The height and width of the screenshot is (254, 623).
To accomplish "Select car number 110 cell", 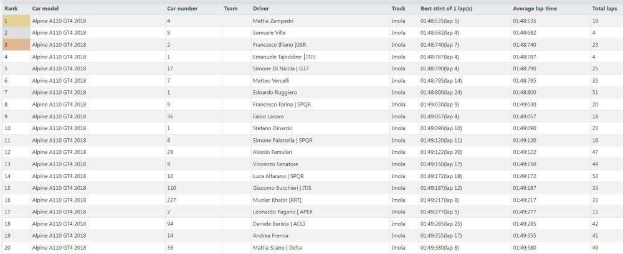I will (193, 188).
